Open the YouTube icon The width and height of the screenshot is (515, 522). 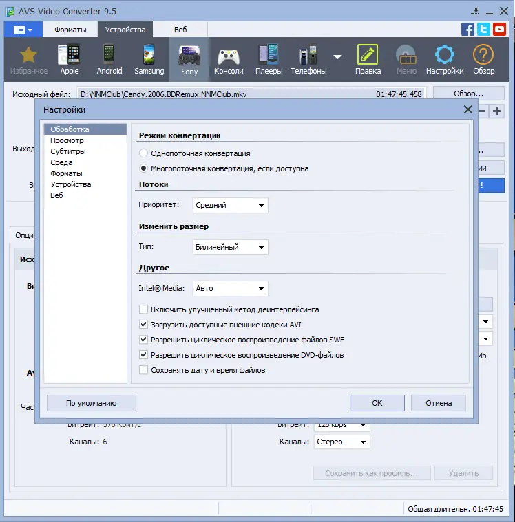click(x=499, y=30)
